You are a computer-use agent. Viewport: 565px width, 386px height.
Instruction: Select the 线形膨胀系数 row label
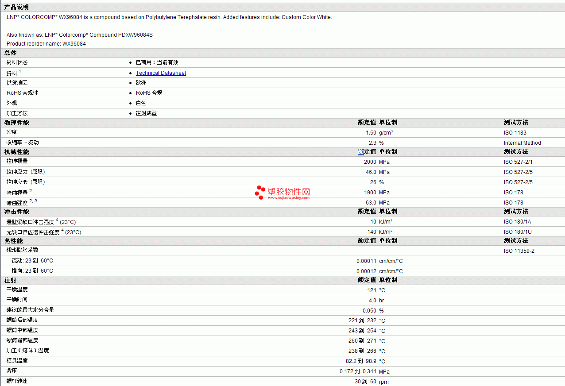click(x=22, y=250)
